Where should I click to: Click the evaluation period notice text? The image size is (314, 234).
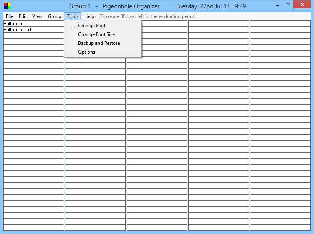pyautogui.click(x=148, y=16)
